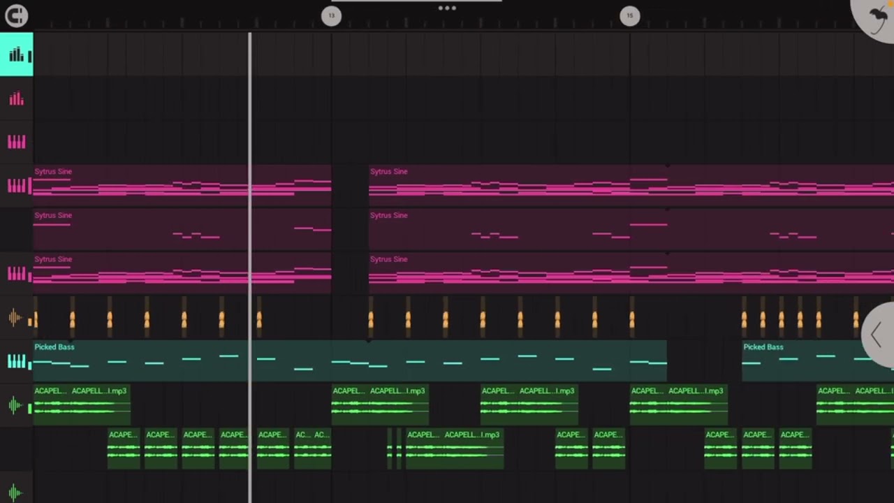This screenshot has width=894, height=503.
Task: Select the middle-row Sytrus Sine clip before bar 13
Action: click(182, 229)
